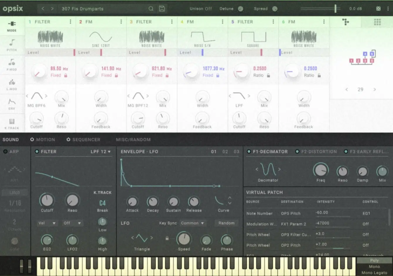This screenshot has height=276, width=393.
Task: Toggle operator 5 Ratio lock
Action: coord(269,75)
